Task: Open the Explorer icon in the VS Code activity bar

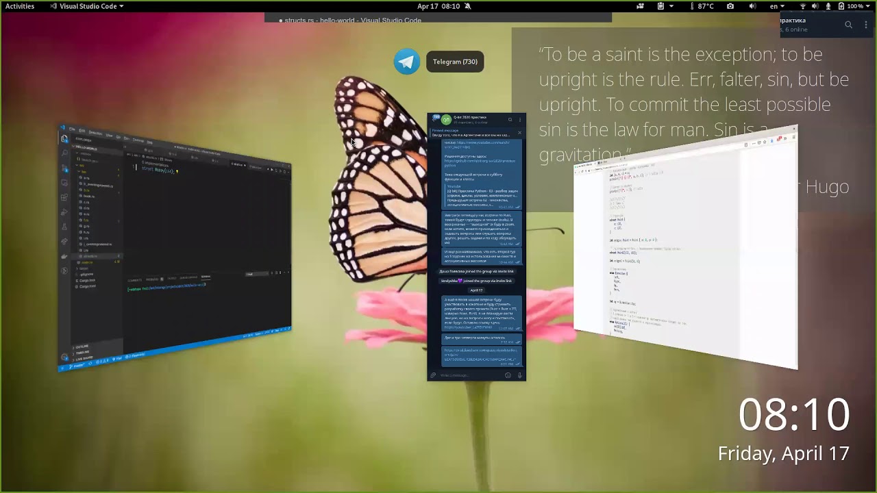Action: 64,139
